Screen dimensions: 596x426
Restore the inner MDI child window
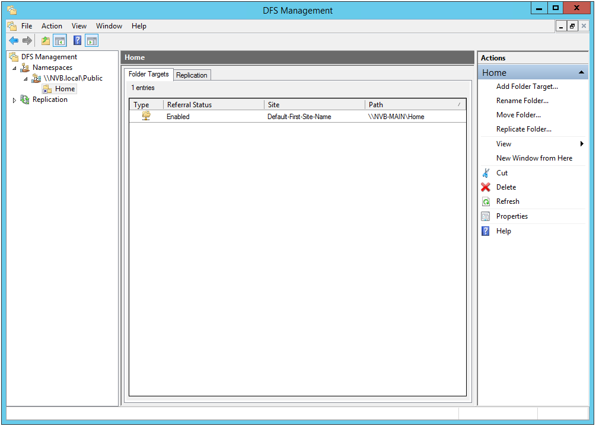572,26
